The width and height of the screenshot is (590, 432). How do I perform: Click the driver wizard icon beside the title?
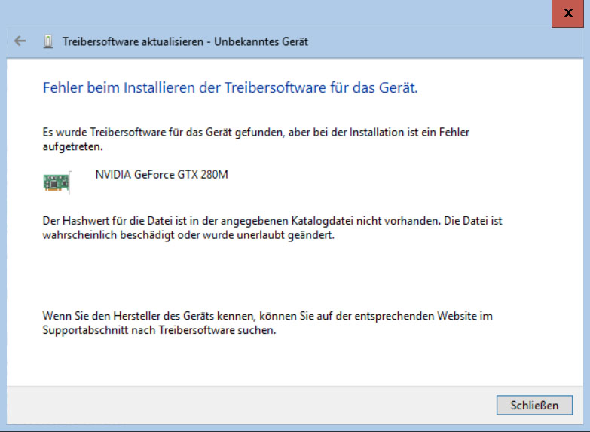(48, 41)
